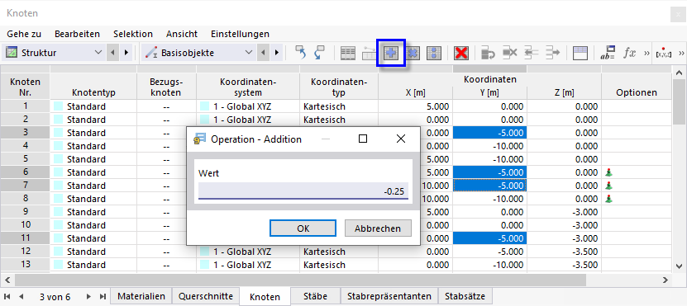Click the options icon in node 7 row
The height and width of the screenshot is (306, 687).
[608, 186]
